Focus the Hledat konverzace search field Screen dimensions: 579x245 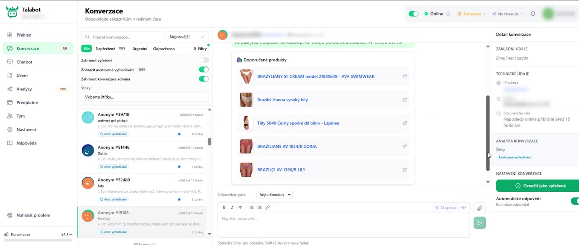[x=126, y=37]
